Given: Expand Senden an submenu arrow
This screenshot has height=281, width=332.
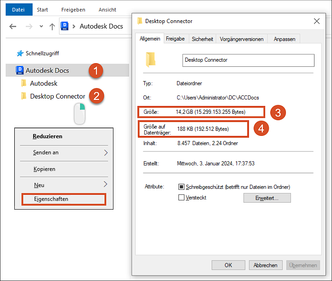Looking at the screenshot, I should point(106,152).
